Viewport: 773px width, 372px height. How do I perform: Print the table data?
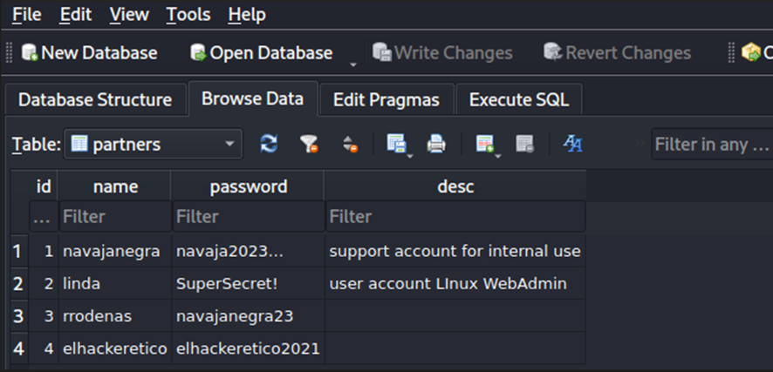tap(436, 145)
